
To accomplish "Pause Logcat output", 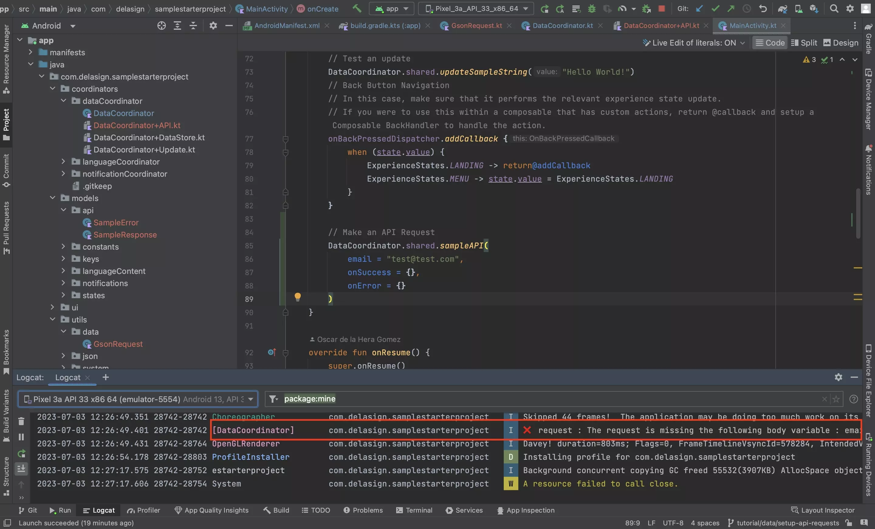I will tap(21, 437).
